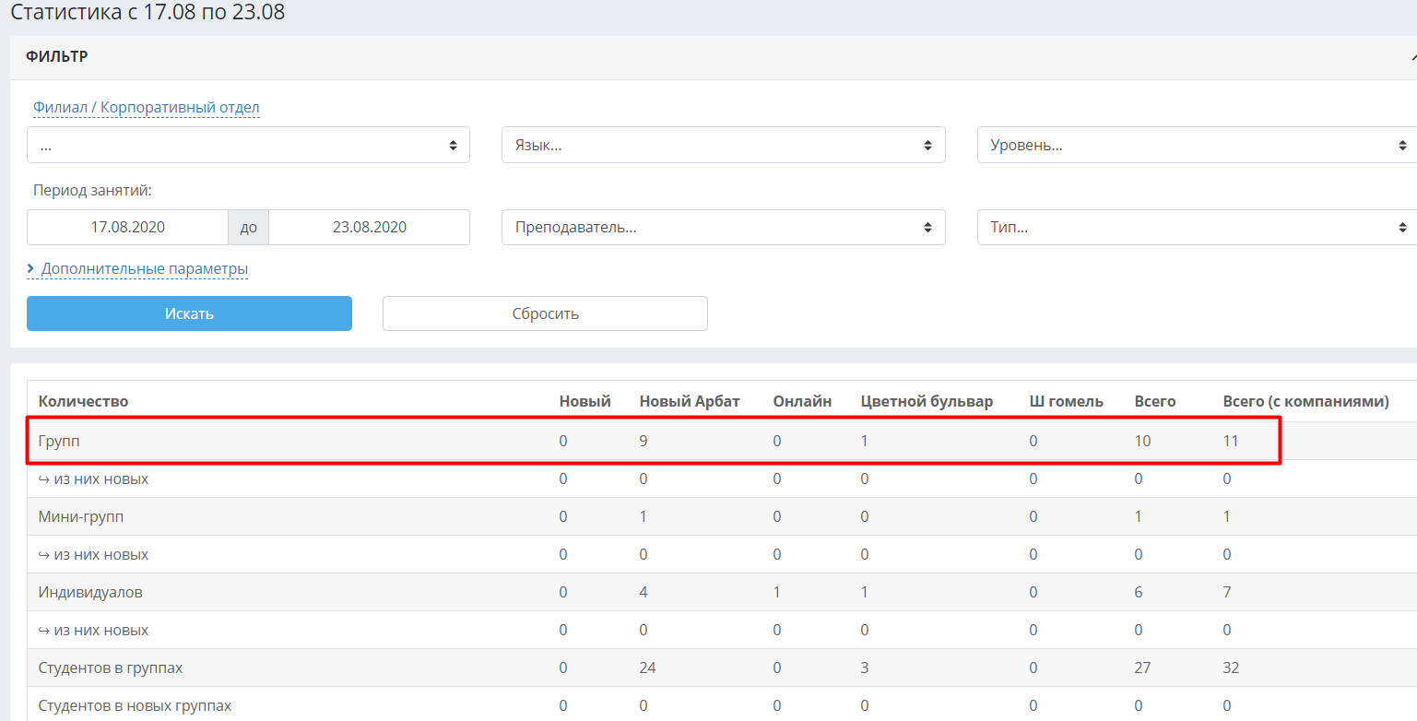Click the Индивидуалов row label
This screenshot has height=721, width=1417.
(x=90, y=592)
